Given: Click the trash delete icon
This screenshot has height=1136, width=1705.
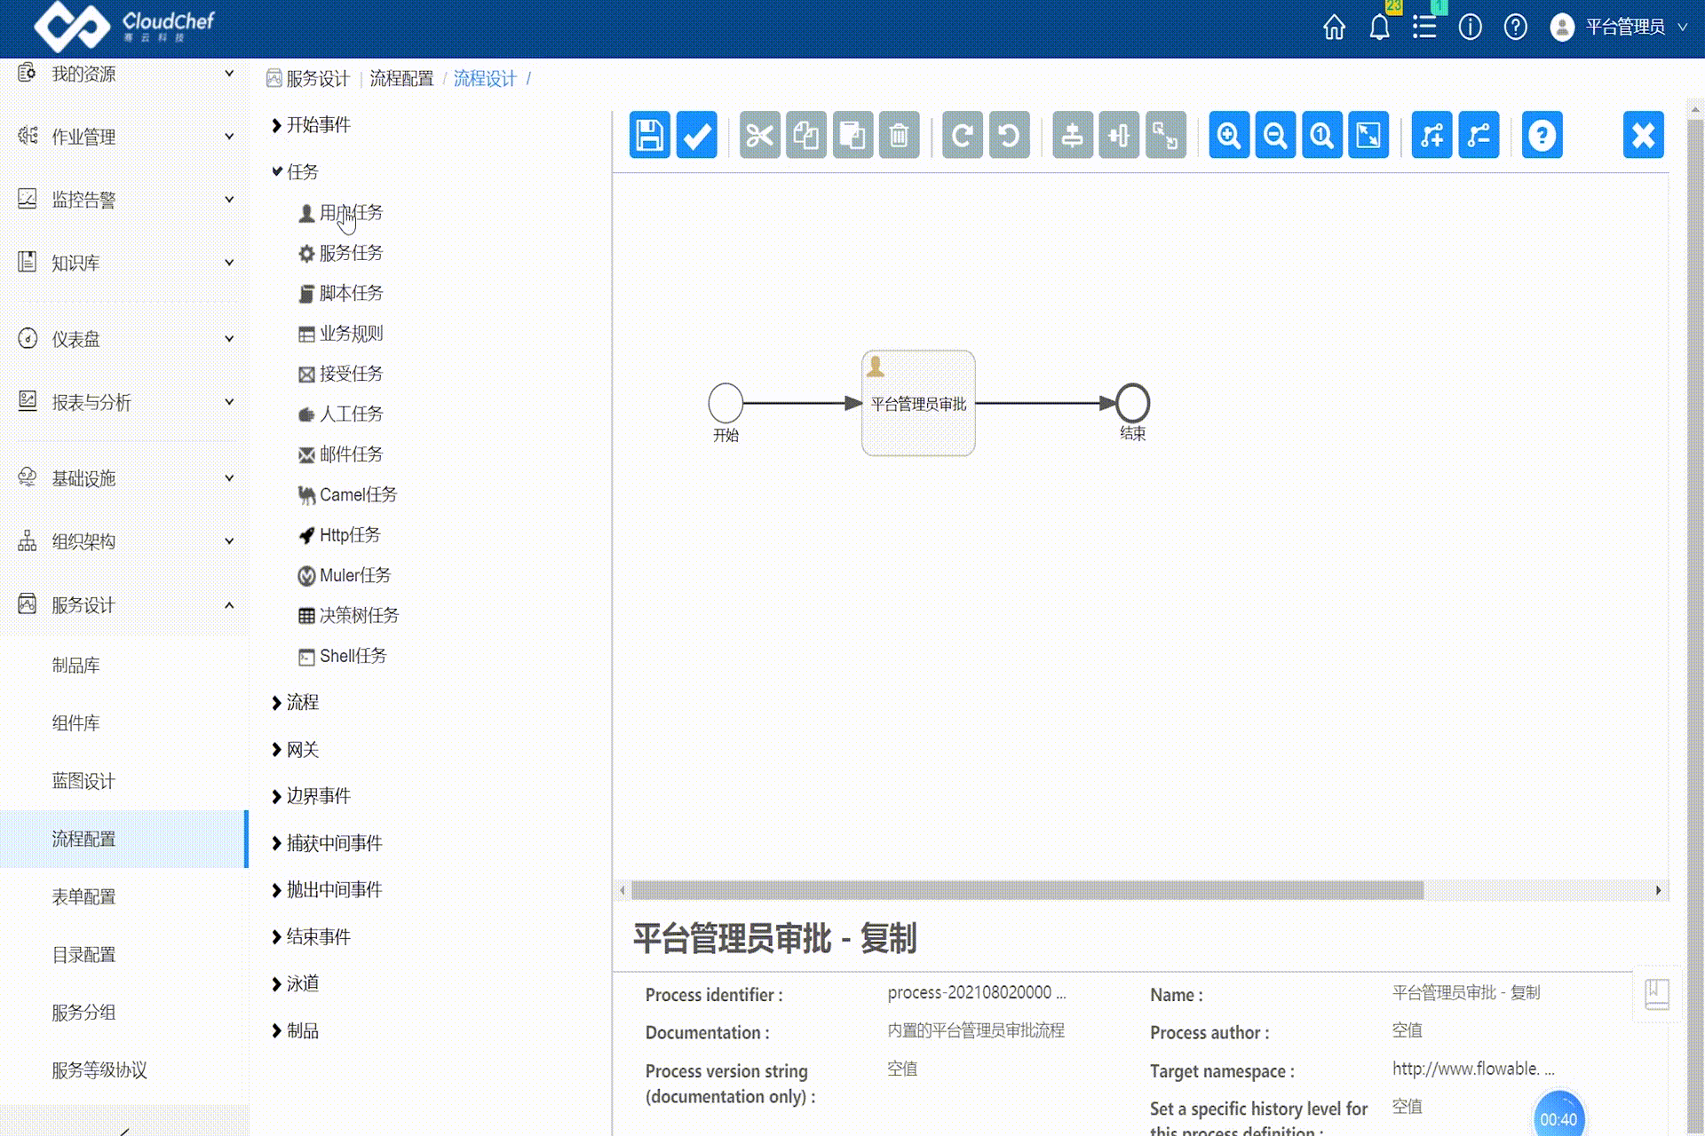Looking at the screenshot, I should [899, 136].
